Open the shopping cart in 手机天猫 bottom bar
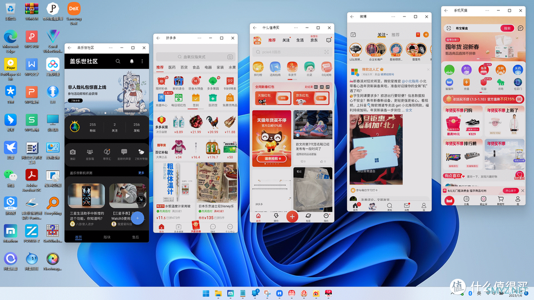The width and height of the screenshot is (534, 300). click(x=500, y=200)
